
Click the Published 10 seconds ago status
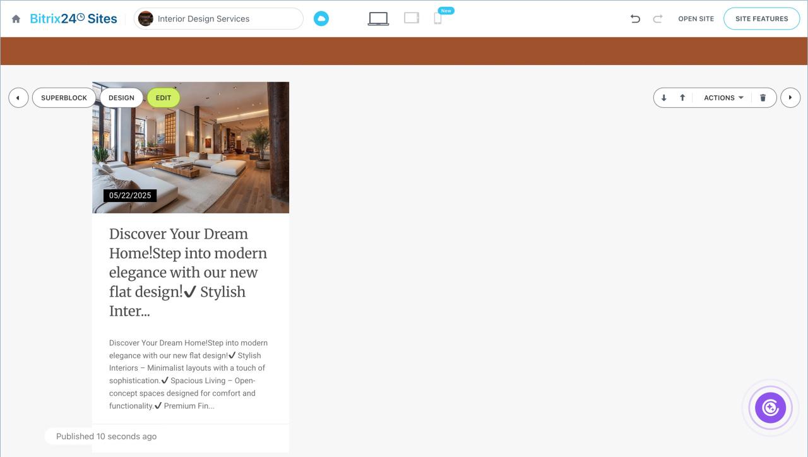(x=106, y=436)
